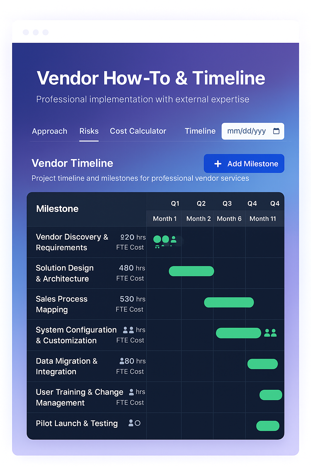The height and width of the screenshot is (467, 311).
Task: Switch to the Approach tab
Action: point(50,131)
